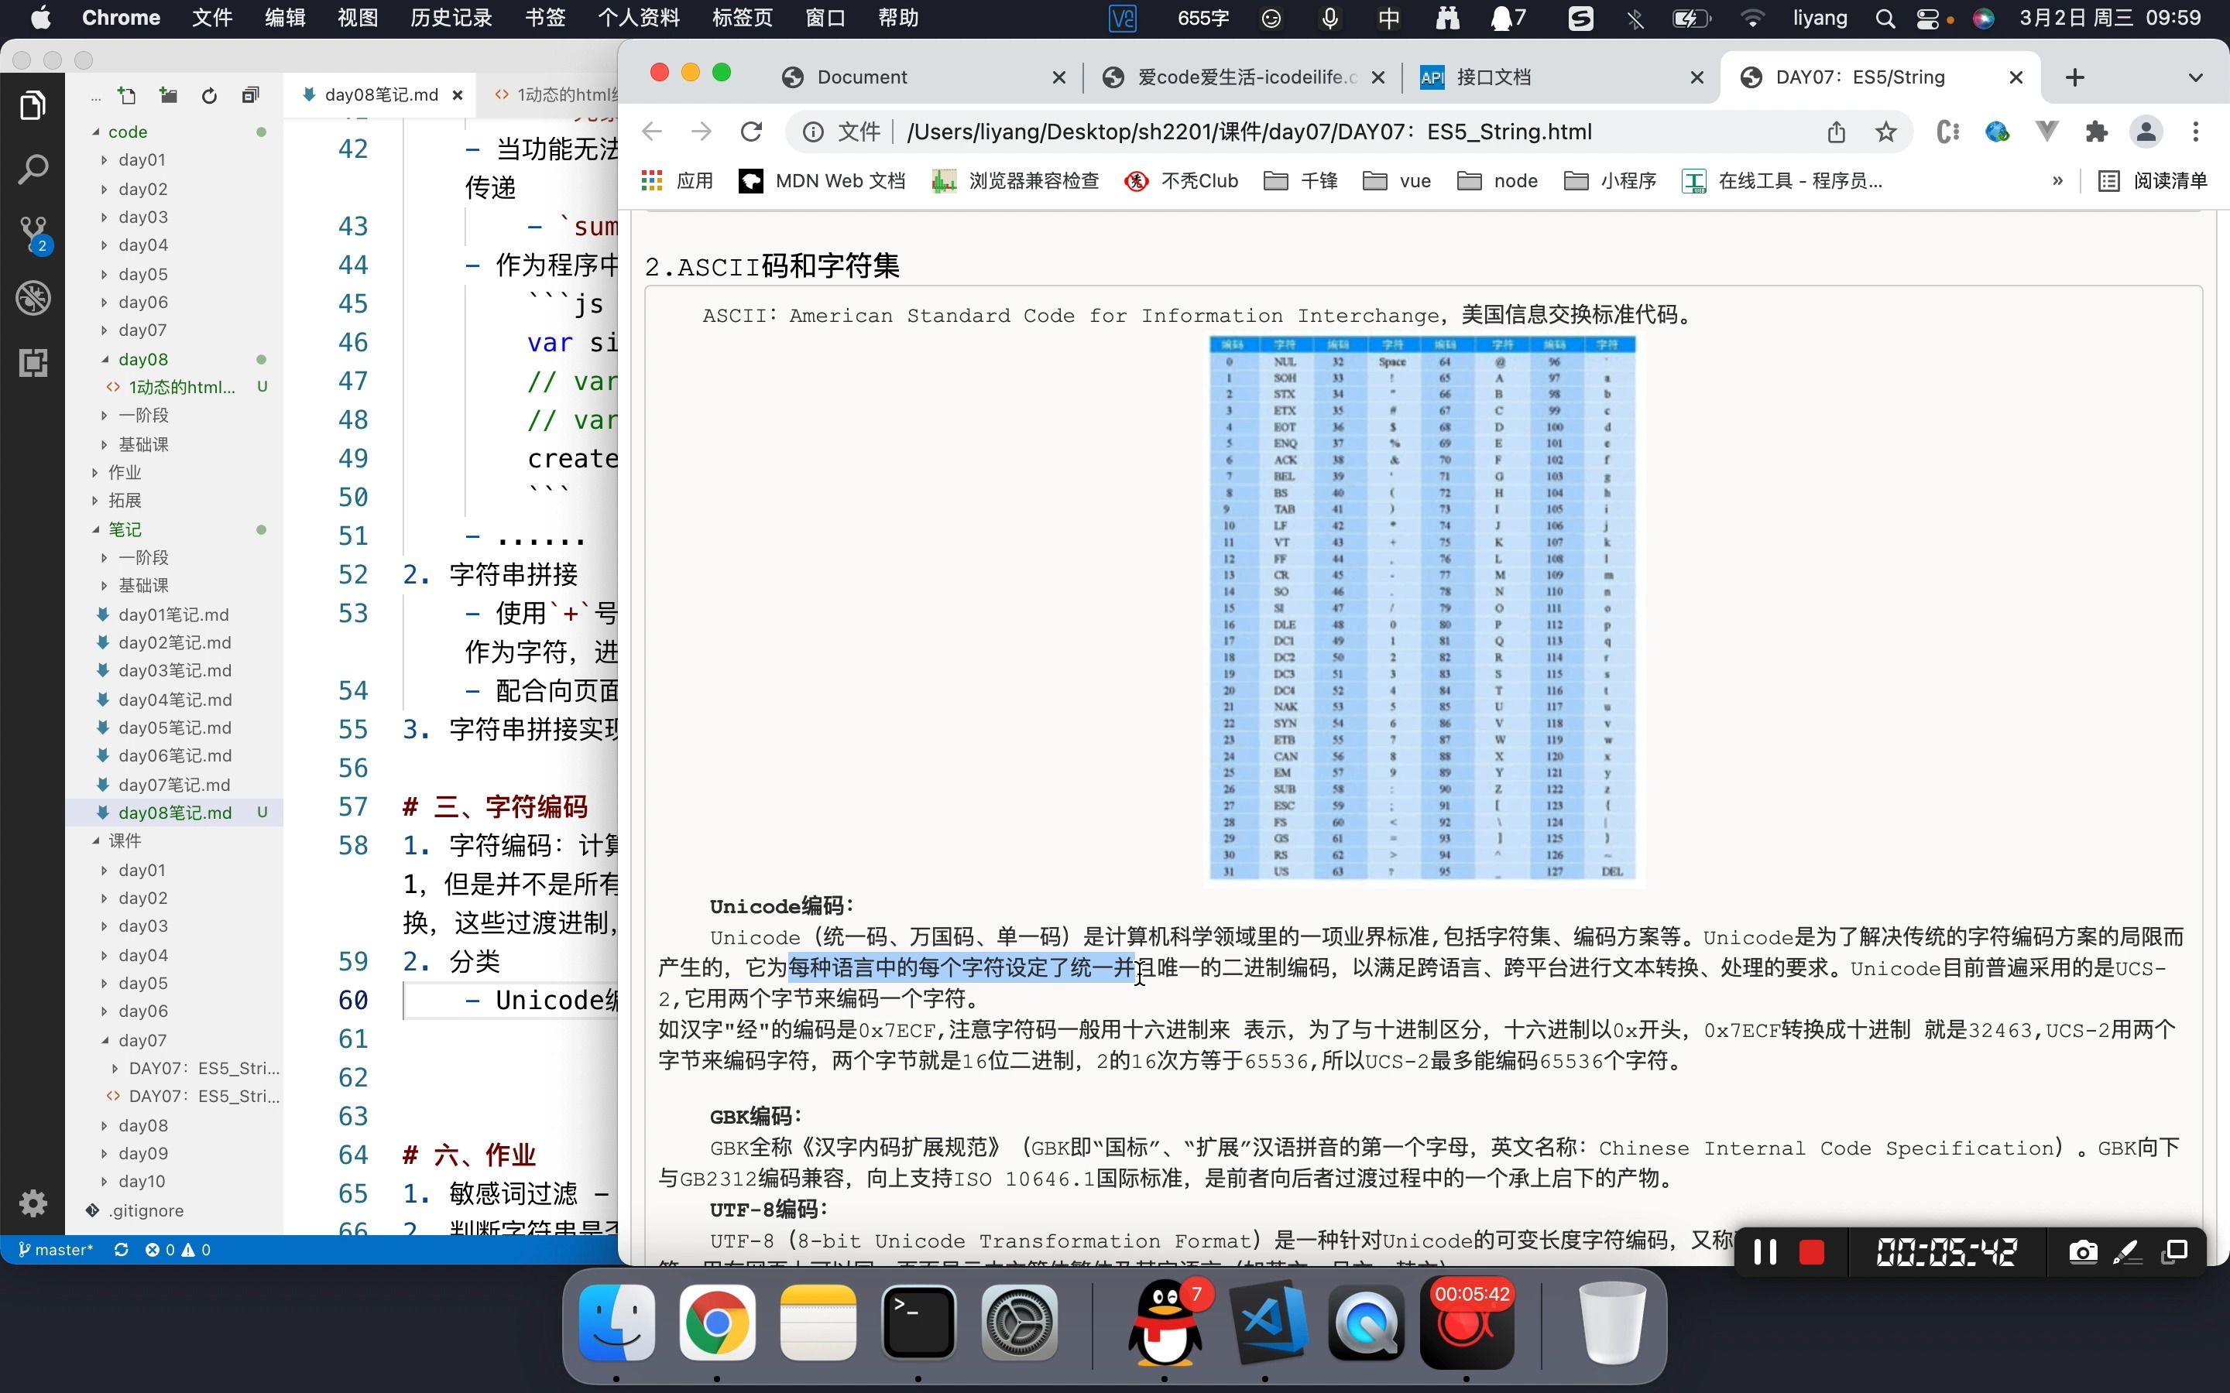Click the Run and Debug icon
The width and height of the screenshot is (2230, 1393).
pyautogui.click(x=33, y=296)
